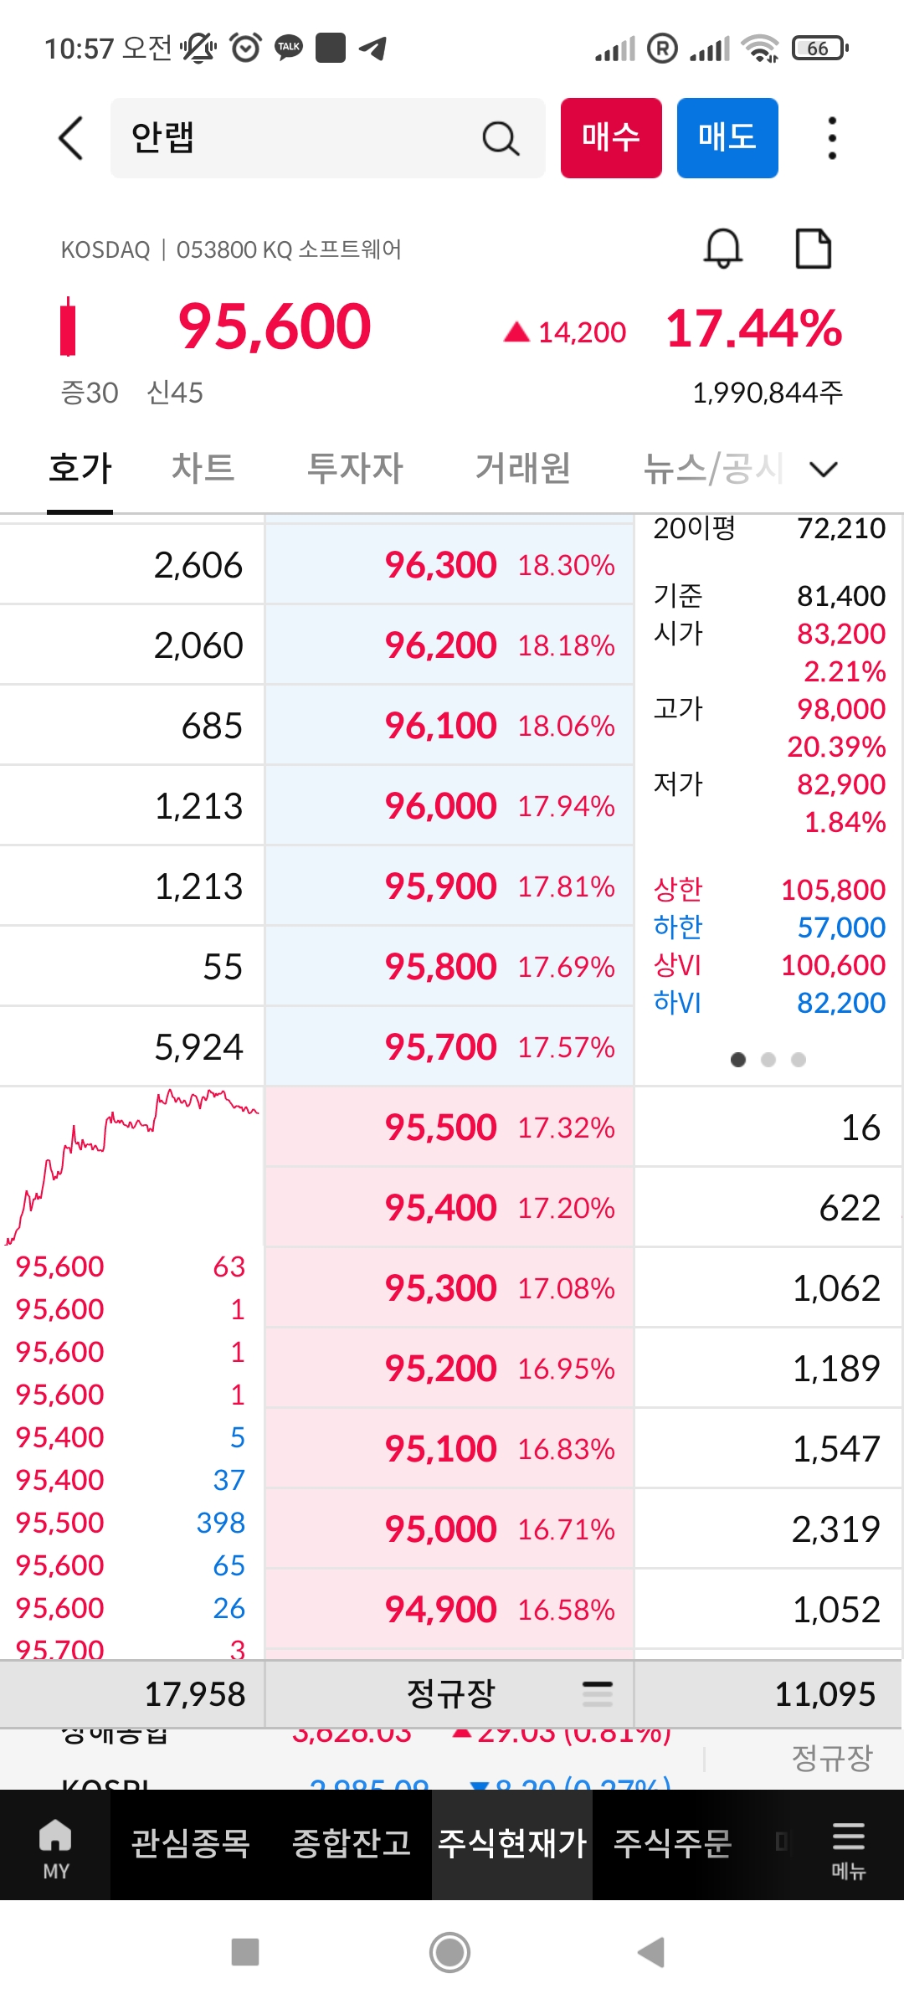Switch to the 투자자 tab
This screenshot has height=2009, width=904.
point(355,469)
